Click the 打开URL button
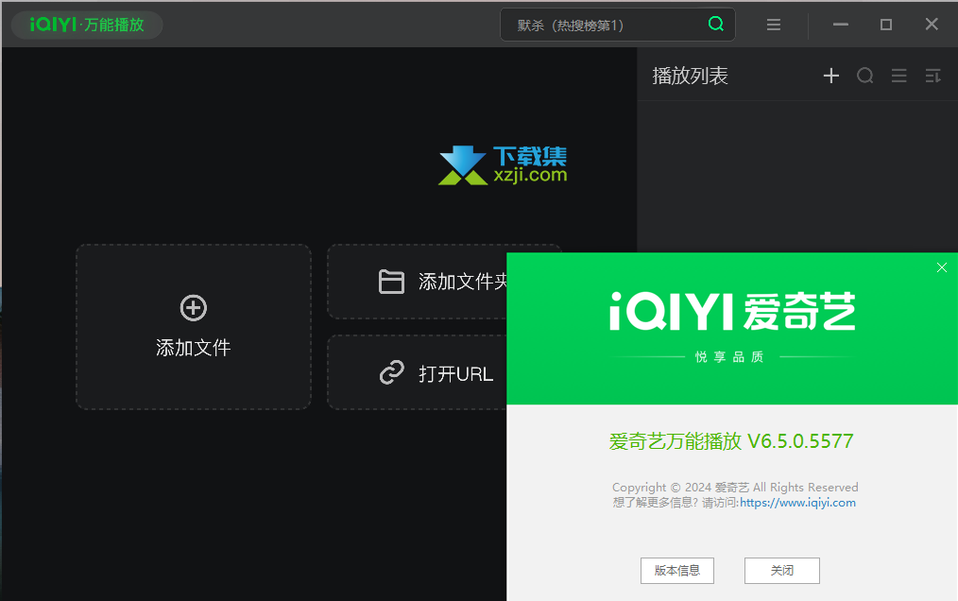Screen dimensions: 958x601 click(x=418, y=371)
